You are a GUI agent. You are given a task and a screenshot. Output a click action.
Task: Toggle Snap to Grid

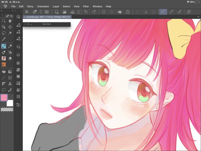pos(179,12)
